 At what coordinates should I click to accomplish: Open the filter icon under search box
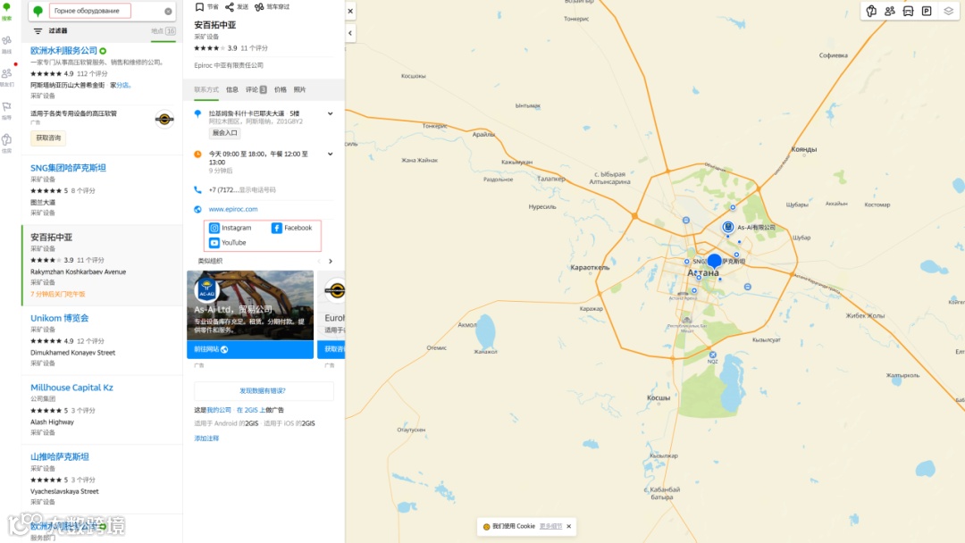pyautogui.click(x=38, y=30)
